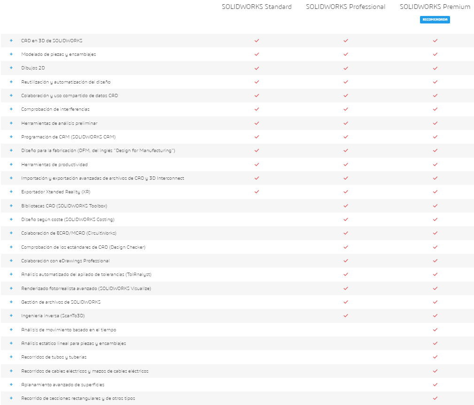The width and height of the screenshot is (474, 405).
Task: Expand 'Aplanamiento avanzado de superficies' plus icon
Action: pos(11,384)
